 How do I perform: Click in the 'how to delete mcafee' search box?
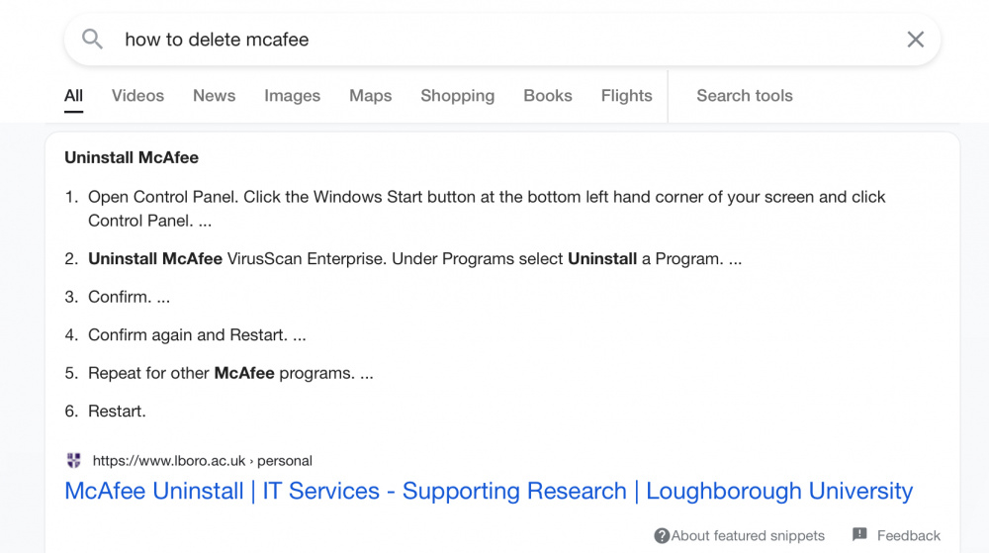[502, 40]
